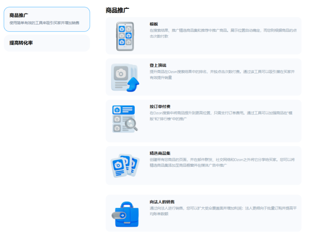The image size is (315, 239).
Task: Click the blue up-arrow 登上顶端 icon
Action: tap(125, 77)
